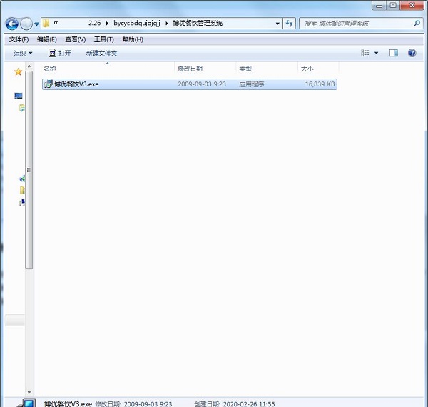Select 博优餐饮管理系统 breadcrumb segment

point(198,24)
